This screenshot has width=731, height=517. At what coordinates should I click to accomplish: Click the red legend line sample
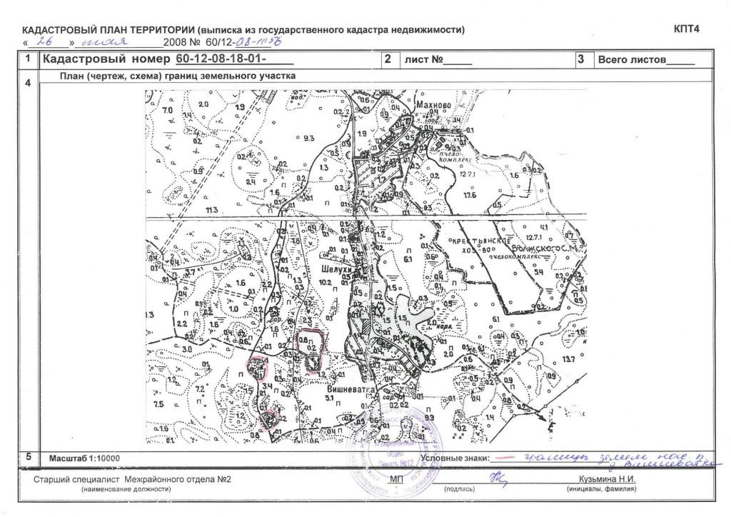coord(504,458)
